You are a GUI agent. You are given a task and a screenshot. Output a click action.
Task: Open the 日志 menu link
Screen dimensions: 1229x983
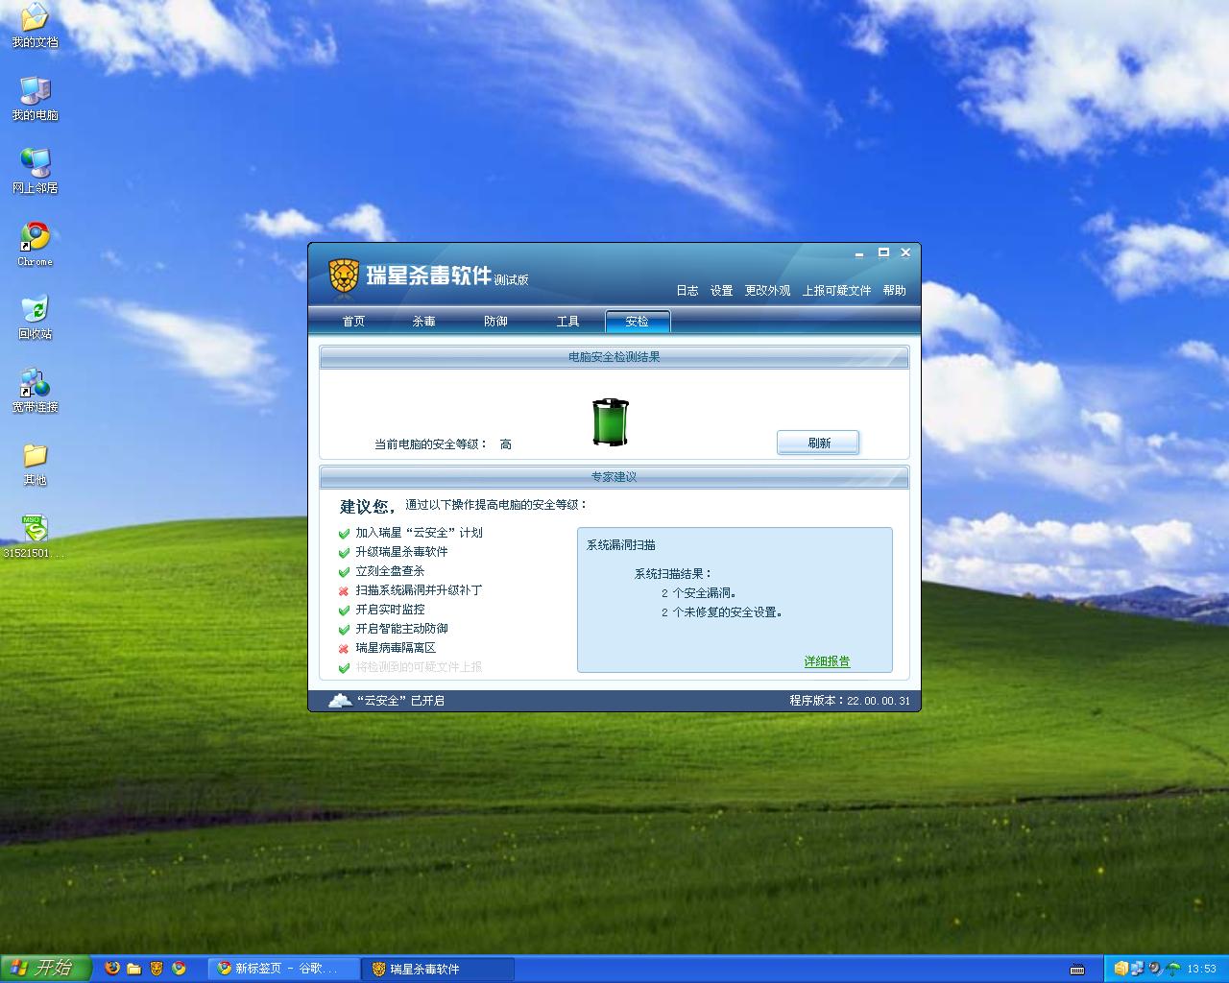[x=687, y=291]
